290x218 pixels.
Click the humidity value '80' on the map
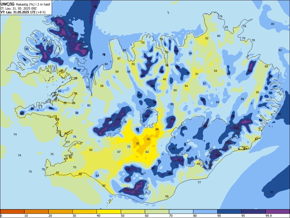tap(219, 36)
